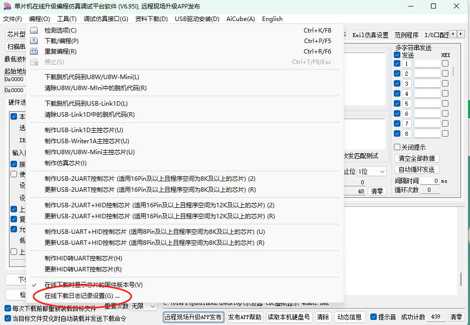Click the Download/Program (下载/编程) menu icon

(x=34, y=41)
